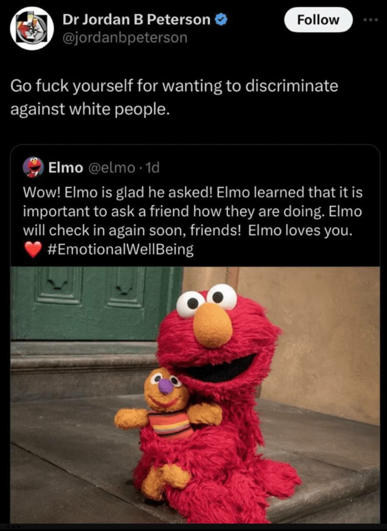387x531 pixels.
Task: Click the blue verified checkmark badge
Action: [221, 19]
